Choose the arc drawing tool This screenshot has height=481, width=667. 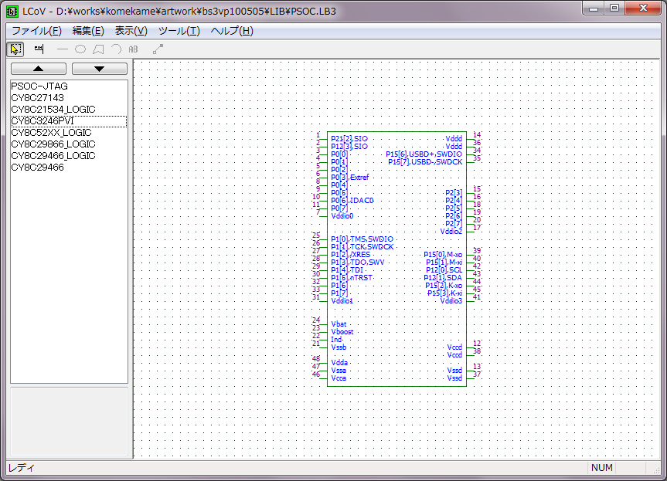click(x=116, y=49)
